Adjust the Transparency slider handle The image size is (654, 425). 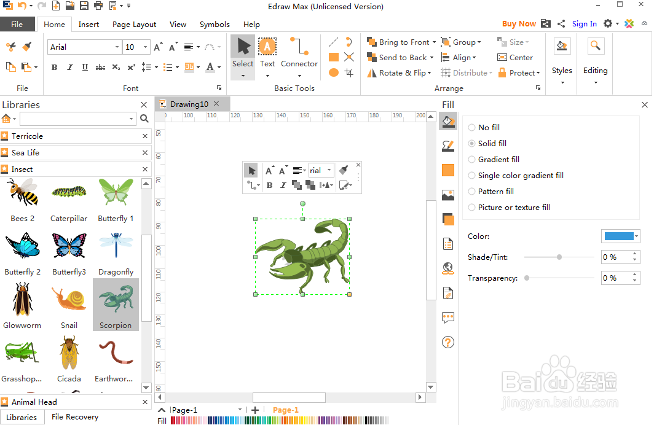point(527,278)
